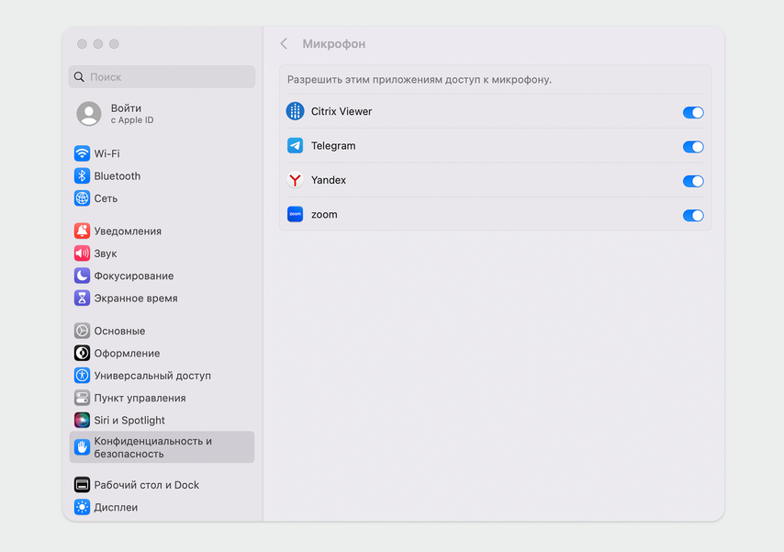Image resolution: width=784 pixels, height=552 pixels.
Task: Switch off zoom microphone access
Action: click(x=693, y=216)
